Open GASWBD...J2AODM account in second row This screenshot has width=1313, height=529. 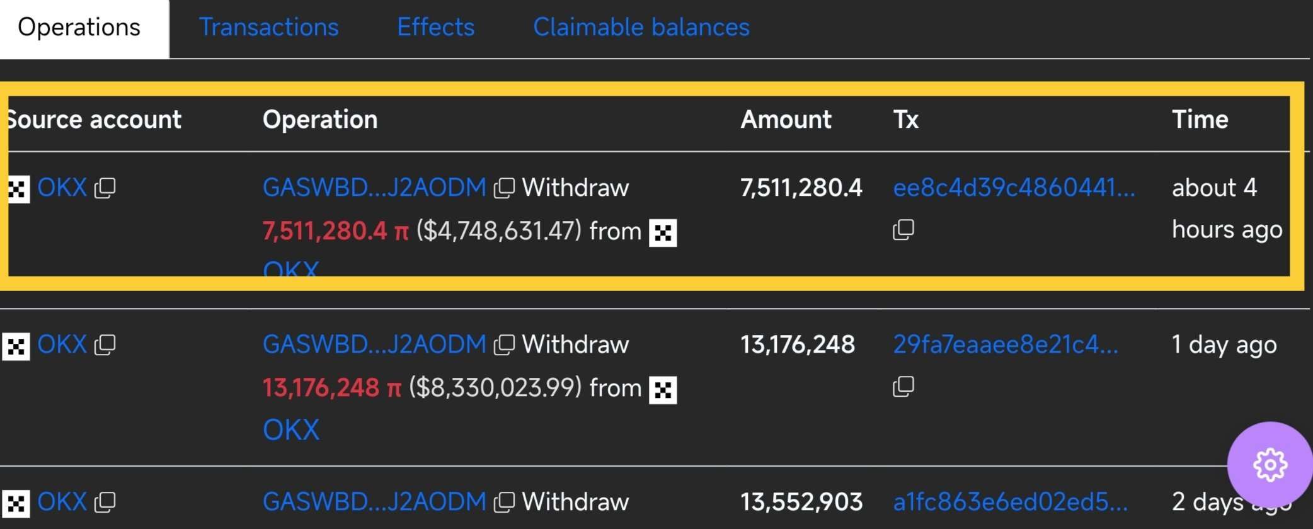(374, 344)
